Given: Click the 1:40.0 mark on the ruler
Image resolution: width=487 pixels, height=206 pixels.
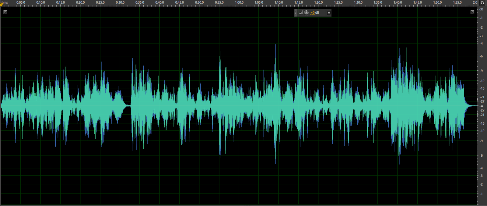Looking at the screenshot, I should tap(398, 2).
